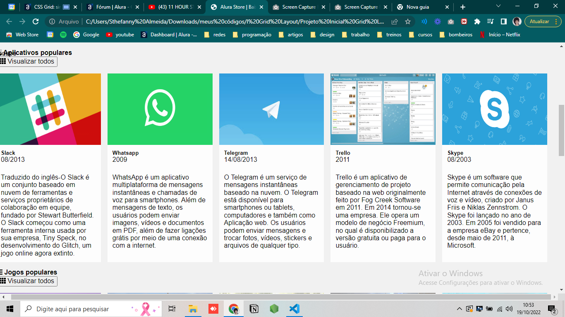This screenshot has width=565, height=317.
Task: Expand the design bookmark folder
Action: tap(322, 35)
